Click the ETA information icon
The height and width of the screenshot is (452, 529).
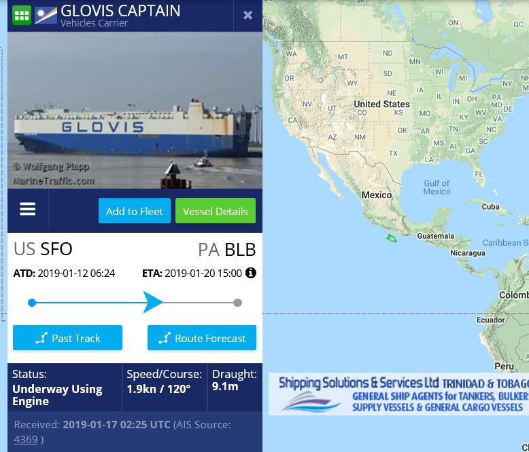251,273
